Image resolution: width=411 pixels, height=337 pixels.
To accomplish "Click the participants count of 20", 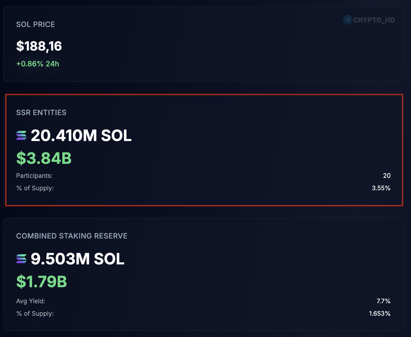I will point(387,176).
